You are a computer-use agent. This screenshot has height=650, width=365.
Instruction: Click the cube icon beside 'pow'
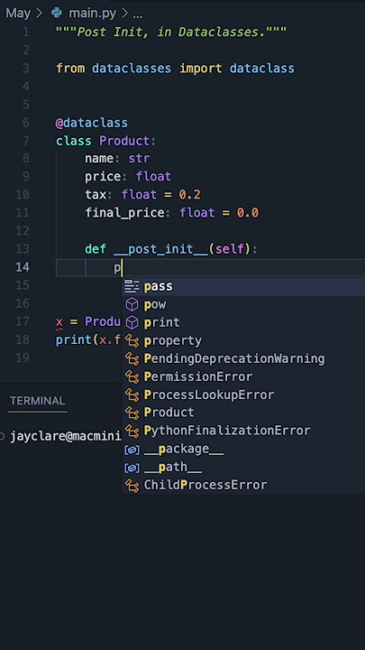(x=132, y=305)
